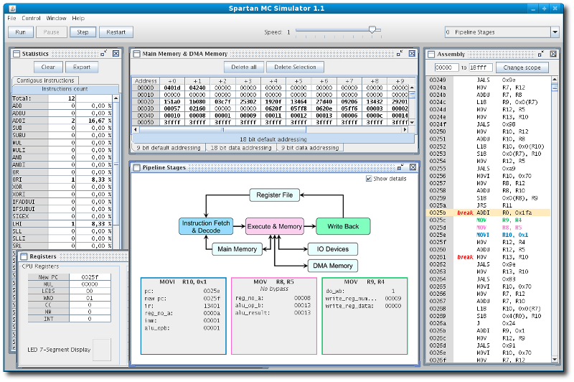Click Delete Selection button
This screenshot has height=382, width=574.
click(295, 67)
